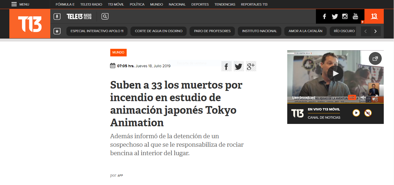Open Instituto Nacional topic

click(x=259, y=31)
